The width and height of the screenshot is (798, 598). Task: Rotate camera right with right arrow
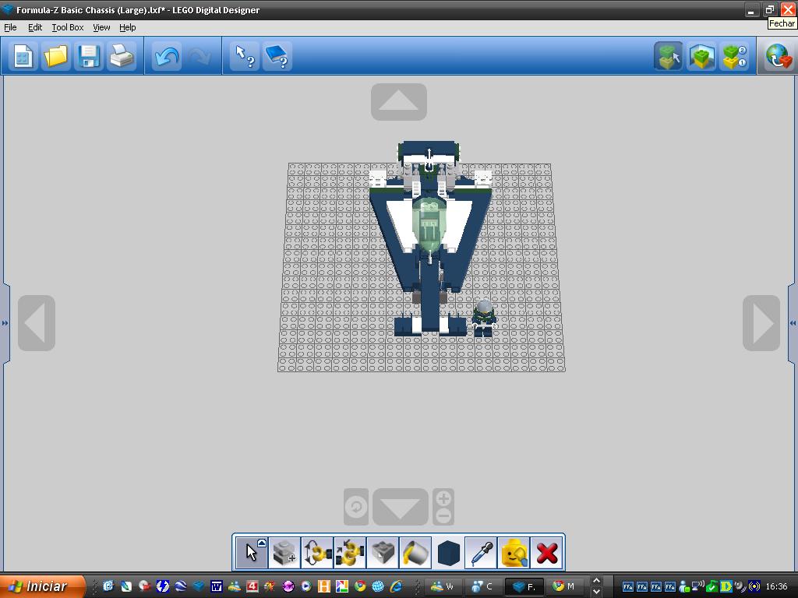click(761, 323)
